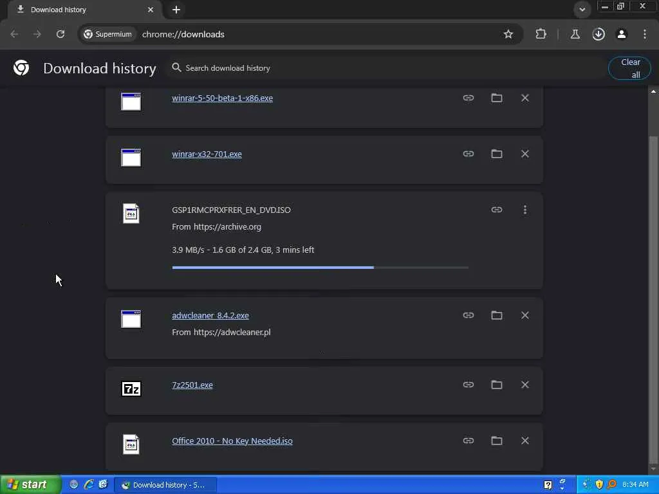Open the downloads toolbar bubble icon

[x=599, y=34]
